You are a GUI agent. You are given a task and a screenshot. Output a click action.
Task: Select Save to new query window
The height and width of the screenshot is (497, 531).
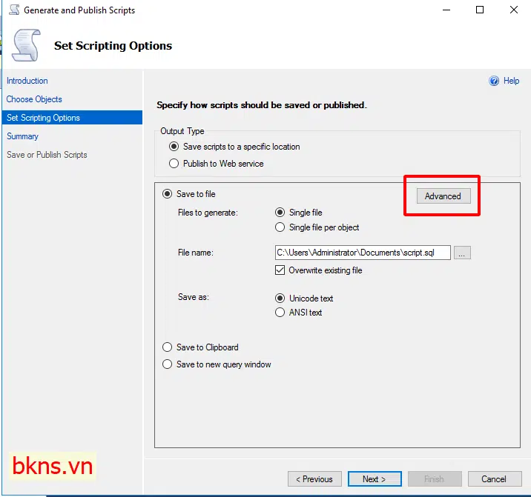pos(167,364)
